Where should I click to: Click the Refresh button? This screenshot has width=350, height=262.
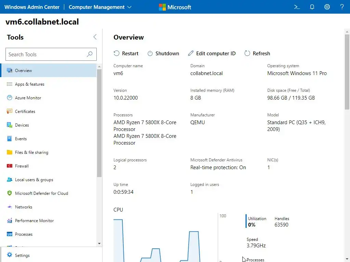tap(257, 54)
